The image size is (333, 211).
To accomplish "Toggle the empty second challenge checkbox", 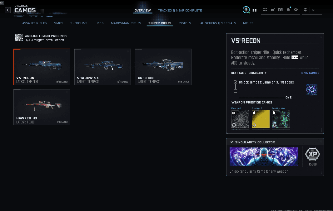I will [235, 91].
